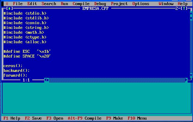Click F3 Open in the status bar
The width and height of the screenshot is (193, 122).
[55, 118]
